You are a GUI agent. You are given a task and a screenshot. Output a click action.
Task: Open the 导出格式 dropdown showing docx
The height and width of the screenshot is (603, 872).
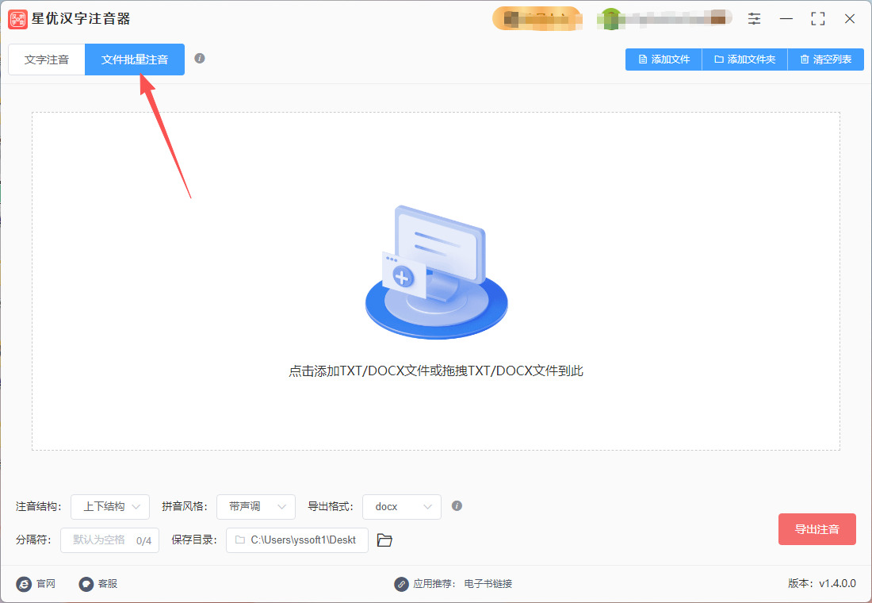[401, 506]
